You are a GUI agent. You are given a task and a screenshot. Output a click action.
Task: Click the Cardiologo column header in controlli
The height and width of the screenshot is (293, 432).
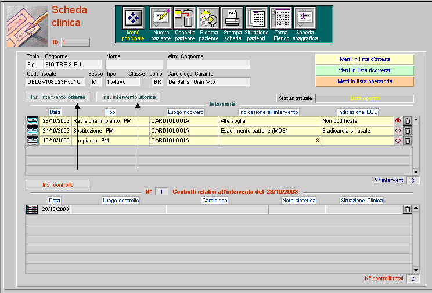[215, 201]
